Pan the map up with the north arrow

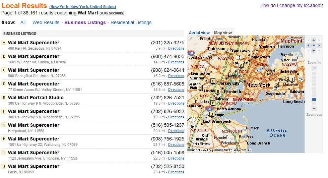click(314, 40)
